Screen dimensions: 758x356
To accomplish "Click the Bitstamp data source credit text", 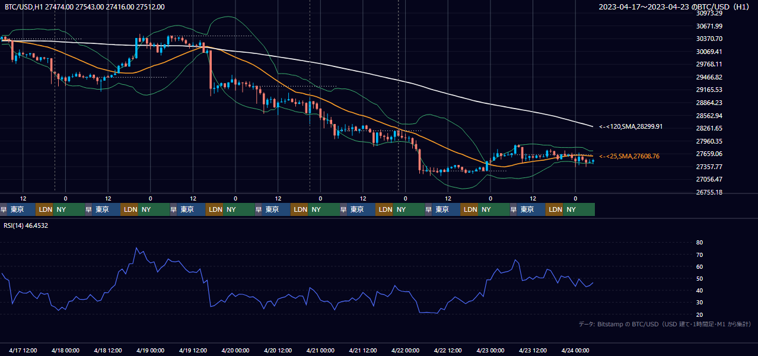I will [x=665, y=324].
